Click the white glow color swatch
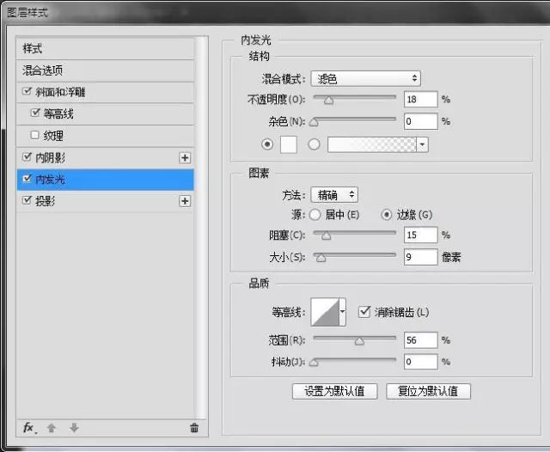Image resolution: width=550 pixels, height=452 pixels. pyautogui.click(x=289, y=144)
